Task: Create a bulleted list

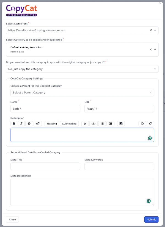Action: [x=102, y=124]
